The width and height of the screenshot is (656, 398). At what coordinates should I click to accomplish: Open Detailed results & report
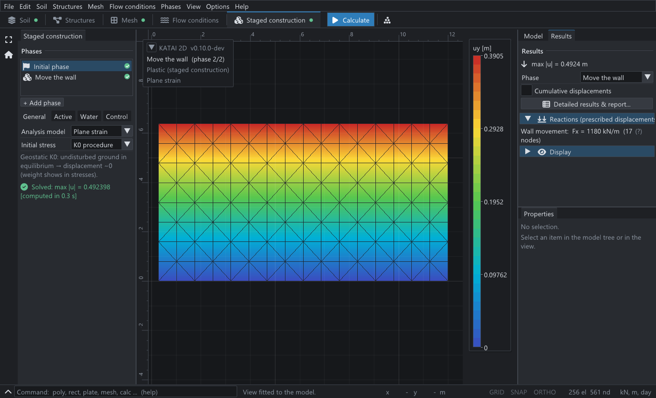point(586,104)
